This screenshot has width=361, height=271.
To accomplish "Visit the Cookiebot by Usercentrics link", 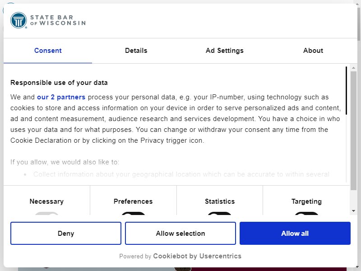I will [x=197, y=256].
